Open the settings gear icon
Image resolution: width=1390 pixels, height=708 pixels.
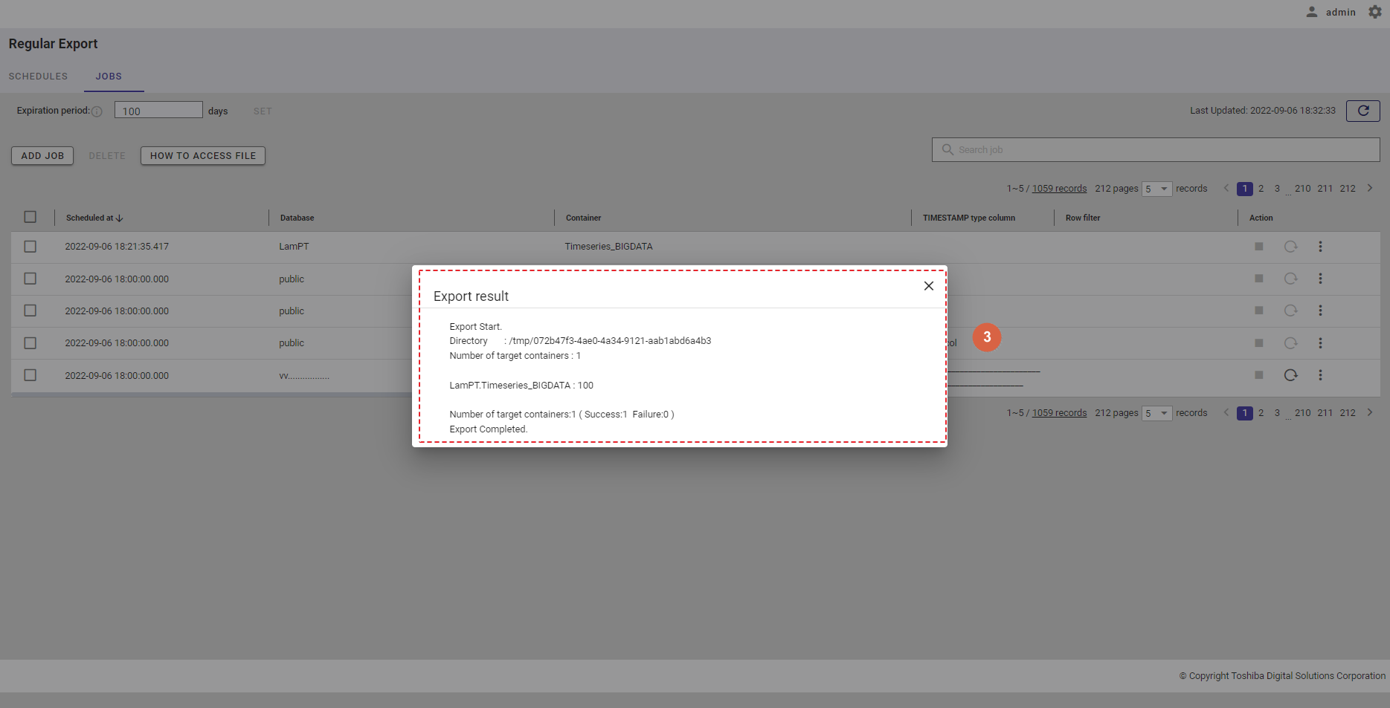1375,12
